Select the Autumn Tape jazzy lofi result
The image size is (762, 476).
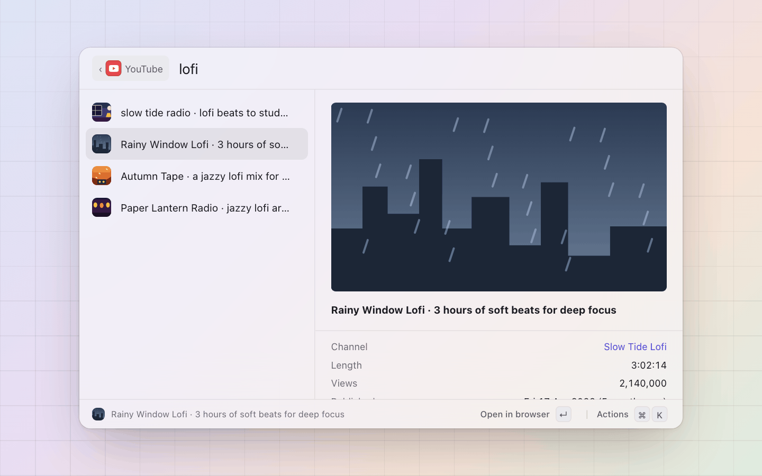click(197, 176)
